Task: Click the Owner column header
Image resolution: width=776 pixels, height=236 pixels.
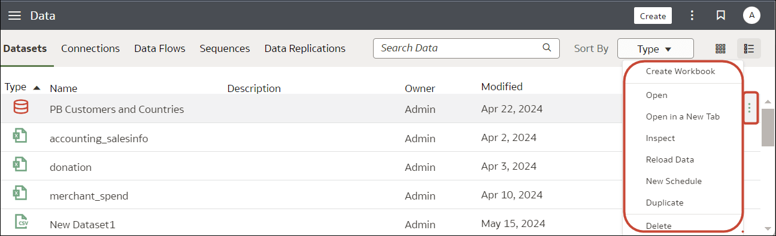Action: 420,88
